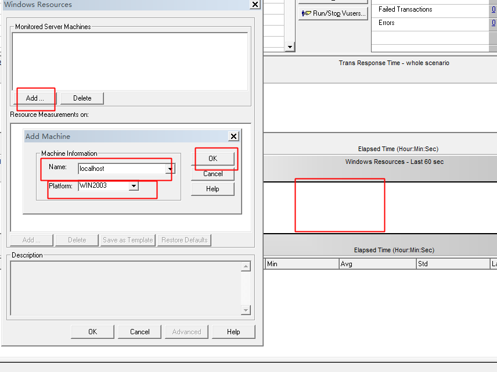Click inside the Description text area
Screen dimensions: 497x372
(x=125, y=288)
